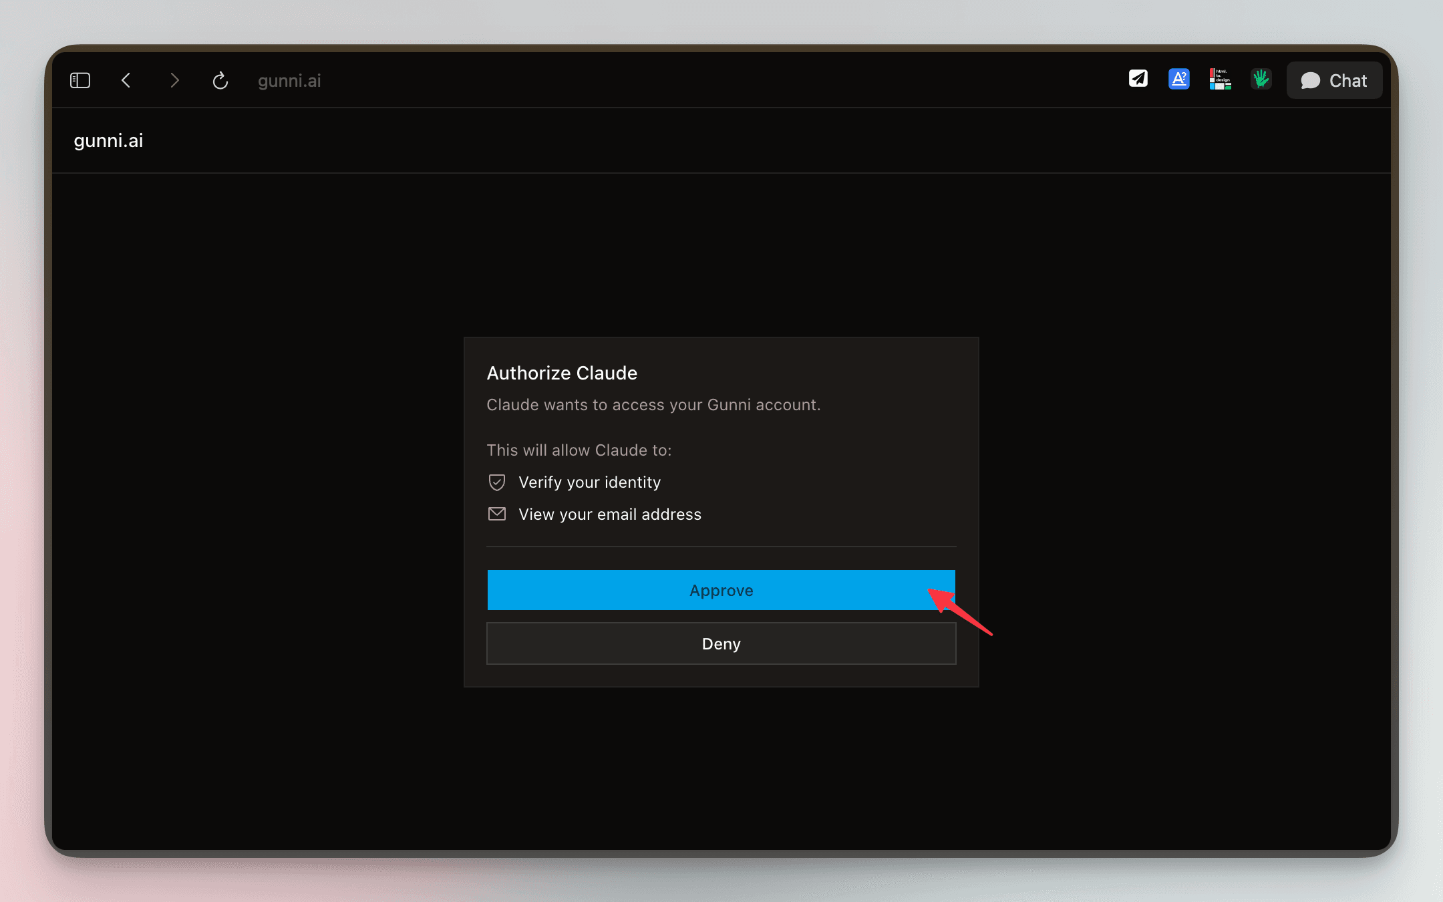
Task: Click the Authorize Claude heading
Action: coord(562,373)
